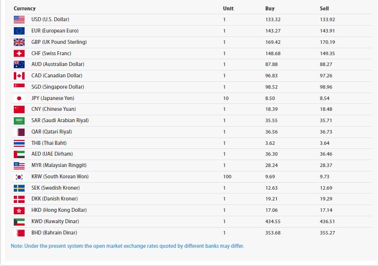This screenshot has width=378, height=266.
Task: Click the UK flag icon
Action: (x=19, y=42)
